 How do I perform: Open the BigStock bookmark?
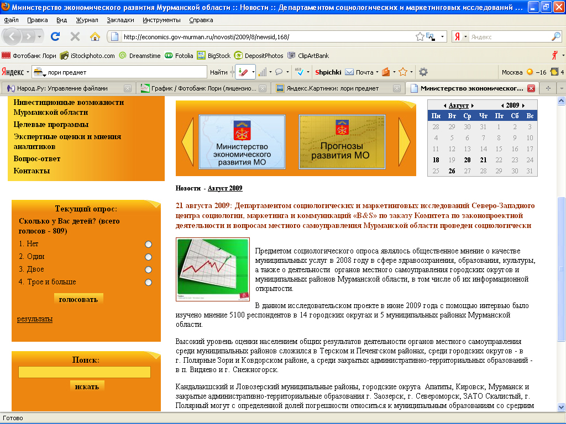[x=214, y=56]
